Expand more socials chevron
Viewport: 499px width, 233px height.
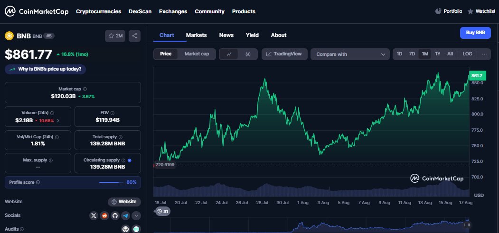pyautogui.click(x=136, y=216)
